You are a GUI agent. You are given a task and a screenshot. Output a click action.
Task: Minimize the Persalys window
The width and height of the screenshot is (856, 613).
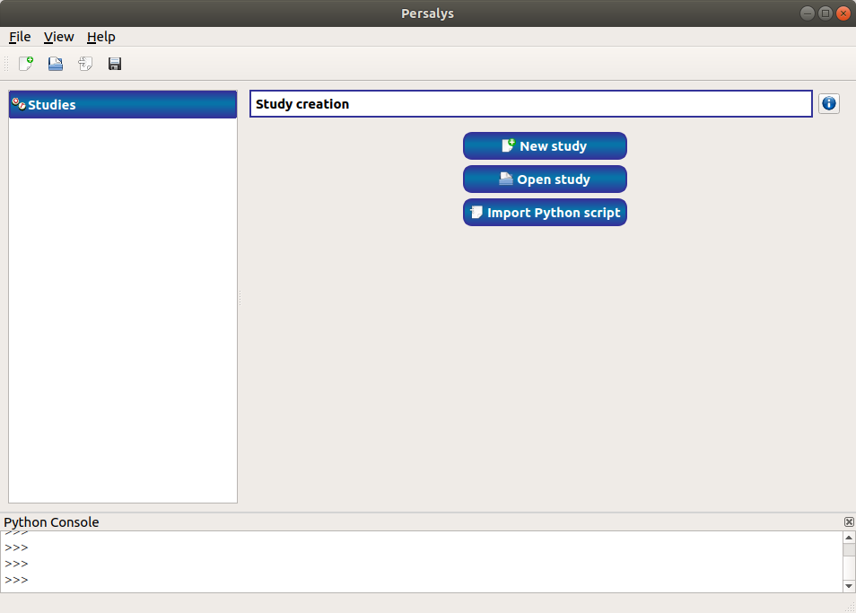click(x=808, y=13)
